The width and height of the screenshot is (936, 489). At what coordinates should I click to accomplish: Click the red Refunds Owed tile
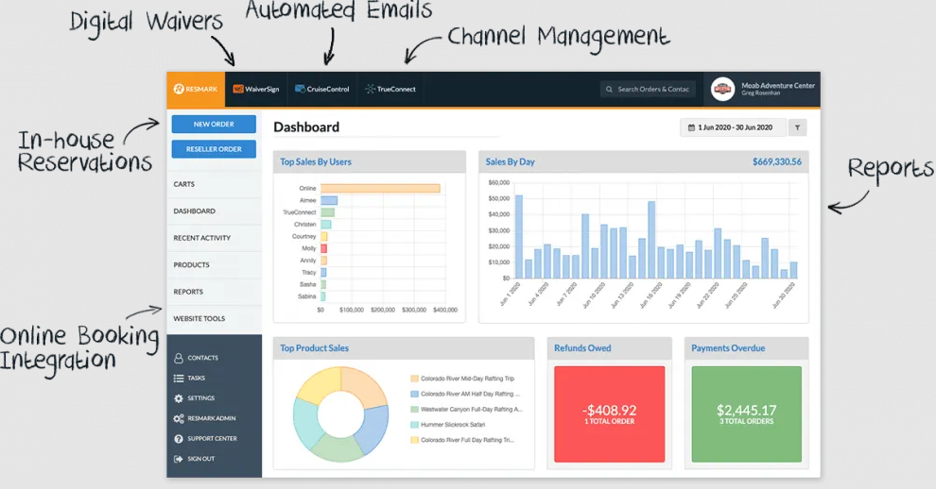pyautogui.click(x=609, y=413)
